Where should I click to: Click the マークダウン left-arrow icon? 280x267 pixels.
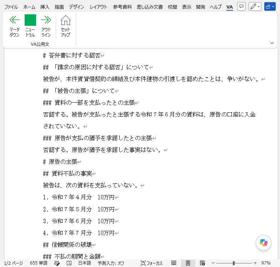click(x=14, y=20)
